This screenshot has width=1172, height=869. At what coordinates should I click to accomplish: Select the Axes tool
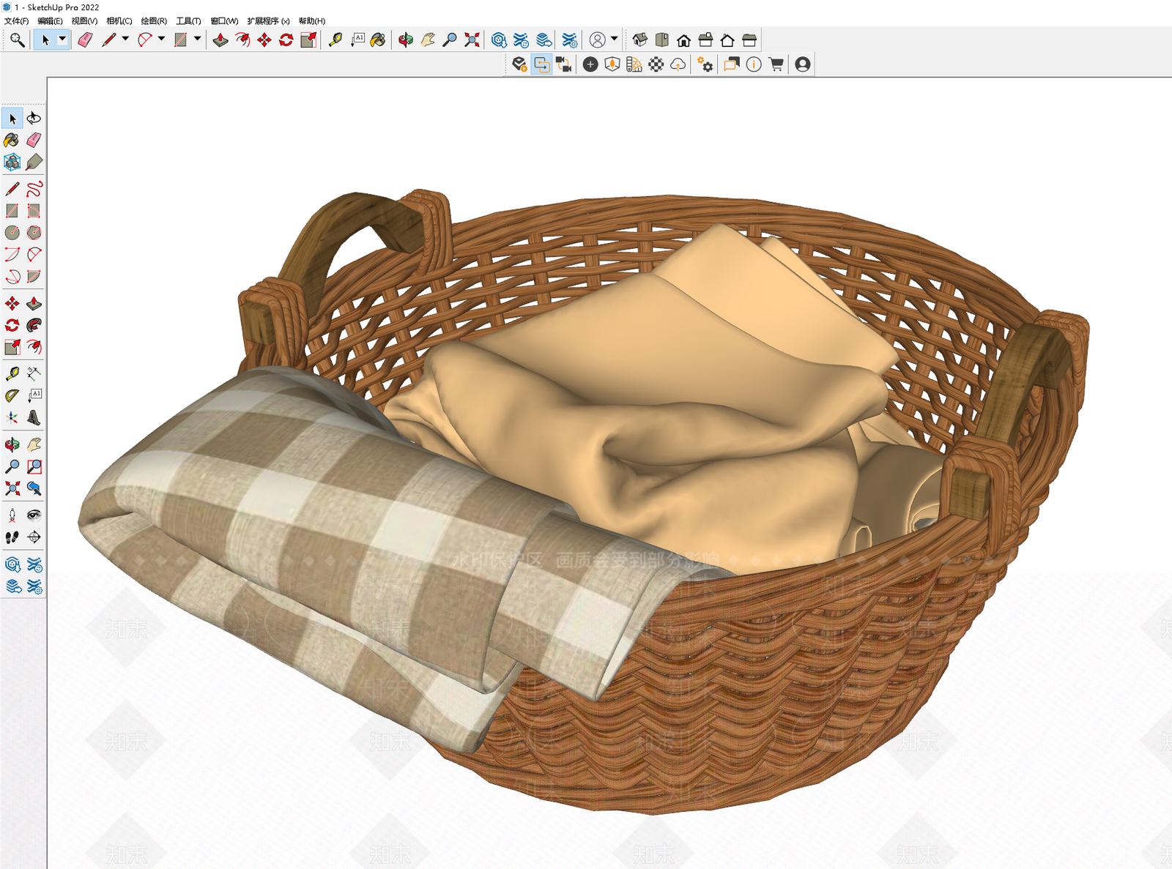click(12, 417)
